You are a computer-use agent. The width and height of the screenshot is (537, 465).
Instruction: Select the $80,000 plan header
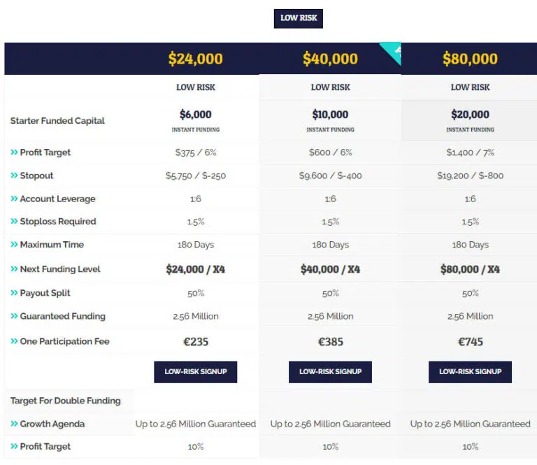(470, 59)
